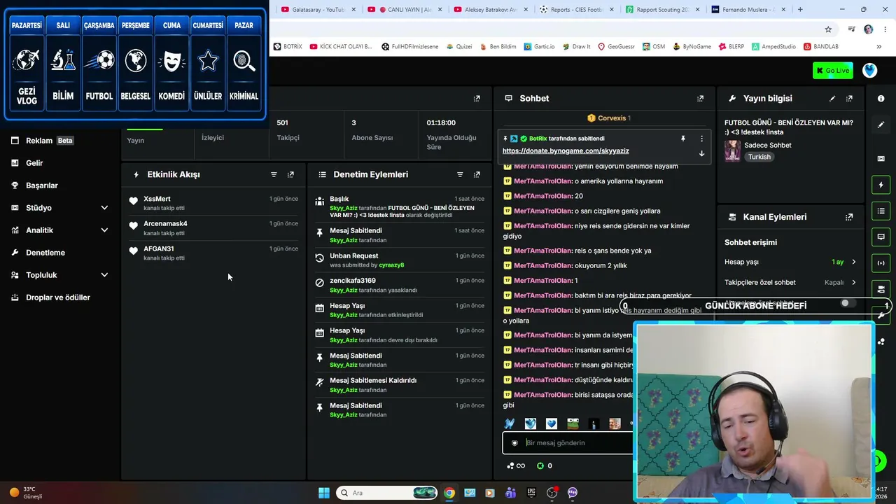The height and width of the screenshot is (504, 896).
Task: Select the frog emote above chat input
Action: [x=573, y=423]
